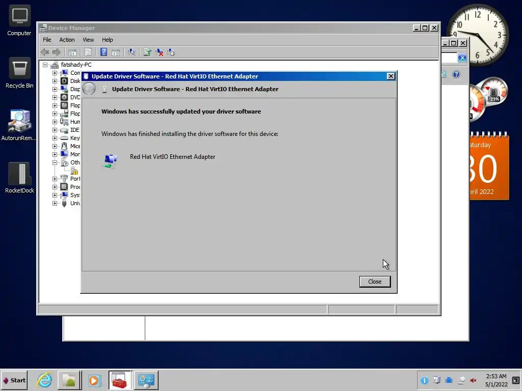Open the Properties toolbar icon in Device Manager
Viewport: 522px width, 391px height.
pos(88,52)
